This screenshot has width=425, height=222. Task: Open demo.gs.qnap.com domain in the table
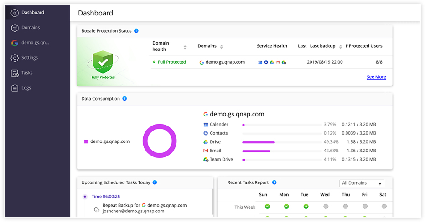pos(225,62)
